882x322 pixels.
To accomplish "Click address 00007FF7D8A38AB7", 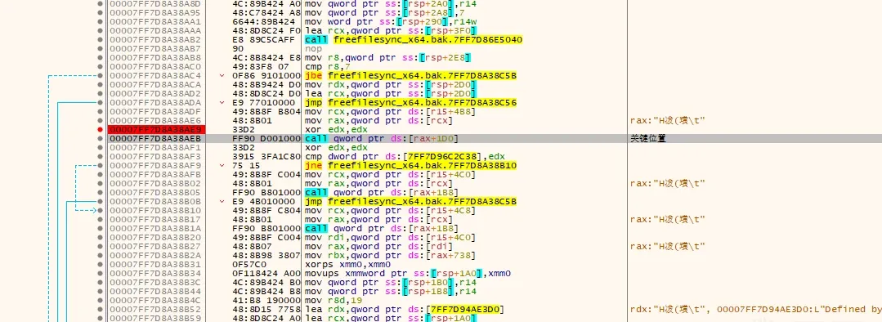I will 154,48.
